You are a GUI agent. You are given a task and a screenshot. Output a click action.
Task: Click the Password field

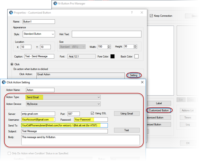pyautogui.click(x=91, y=119)
